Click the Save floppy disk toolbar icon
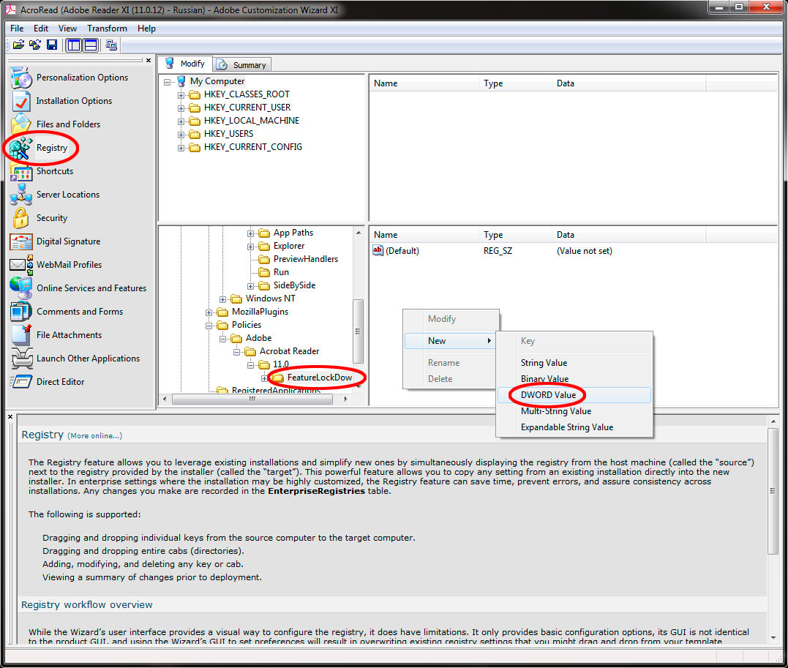The width and height of the screenshot is (788, 668). (x=52, y=45)
